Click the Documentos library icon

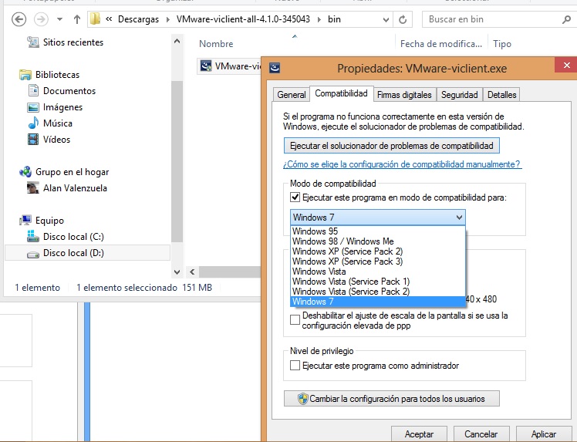(x=33, y=91)
